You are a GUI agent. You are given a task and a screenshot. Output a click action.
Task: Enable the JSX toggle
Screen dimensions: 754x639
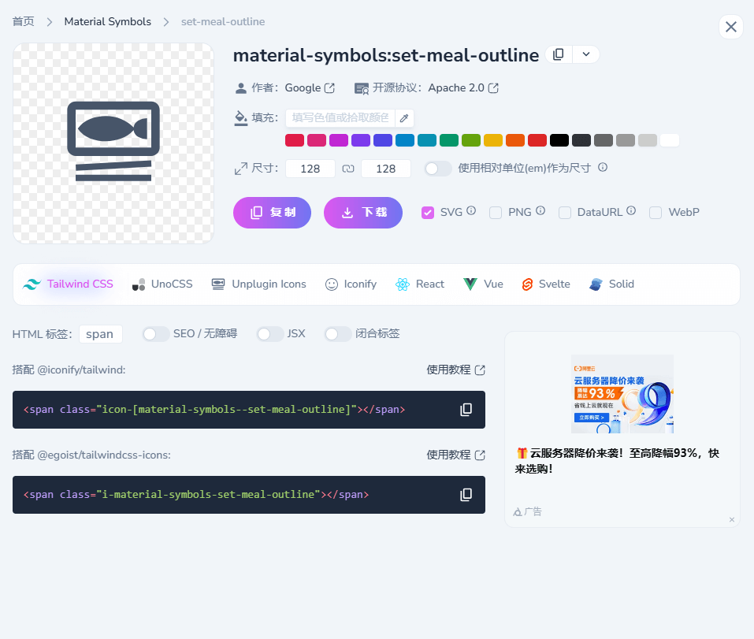point(269,334)
